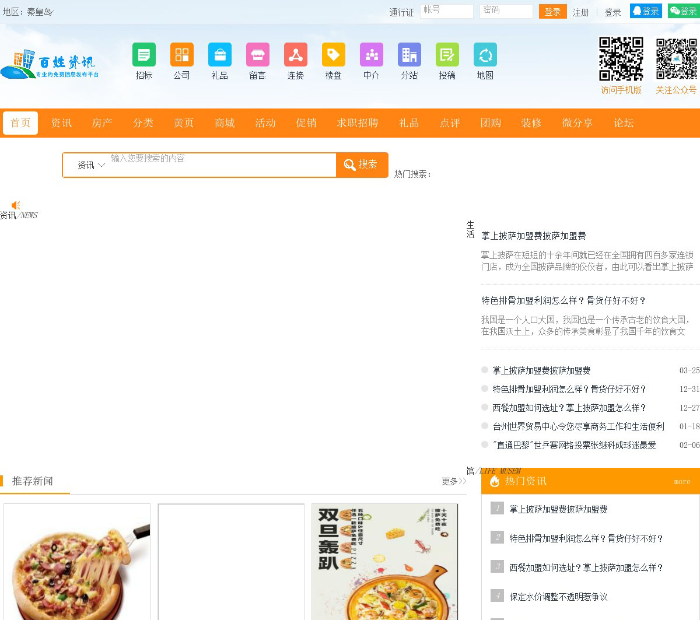Click the flame icon beside 热门资讯

pyautogui.click(x=495, y=481)
